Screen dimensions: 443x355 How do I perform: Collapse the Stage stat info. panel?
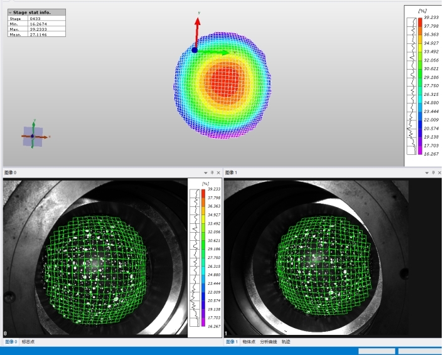point(9,12)
